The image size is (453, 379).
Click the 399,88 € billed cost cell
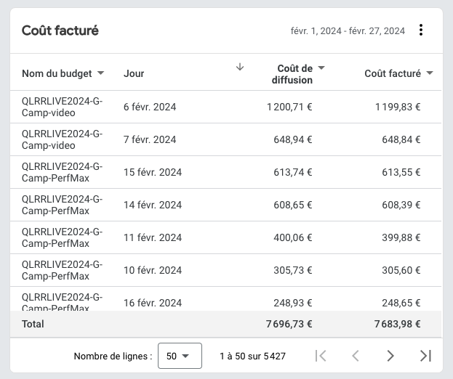click(401, 237)
